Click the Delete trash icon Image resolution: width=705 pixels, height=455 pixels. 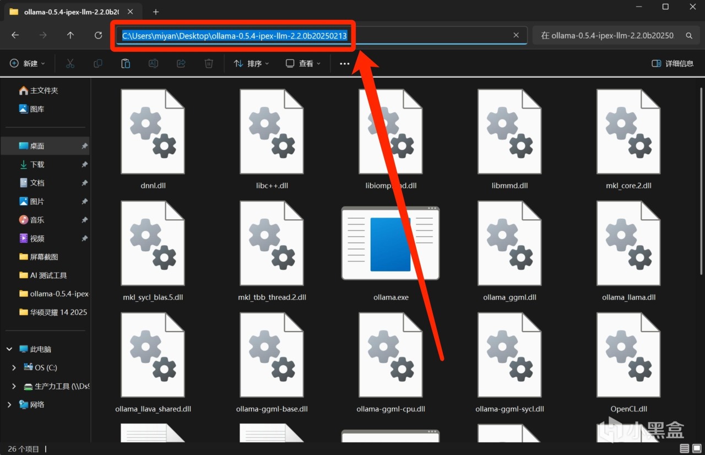pos(209,63)
